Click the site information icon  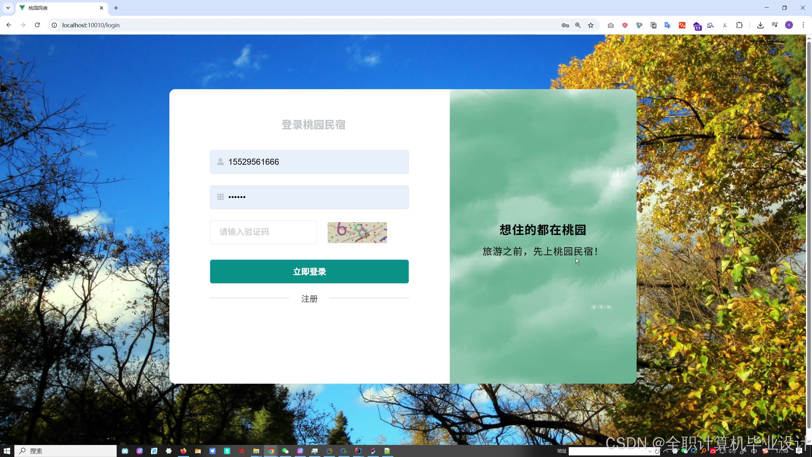click(x=55, y=25)
